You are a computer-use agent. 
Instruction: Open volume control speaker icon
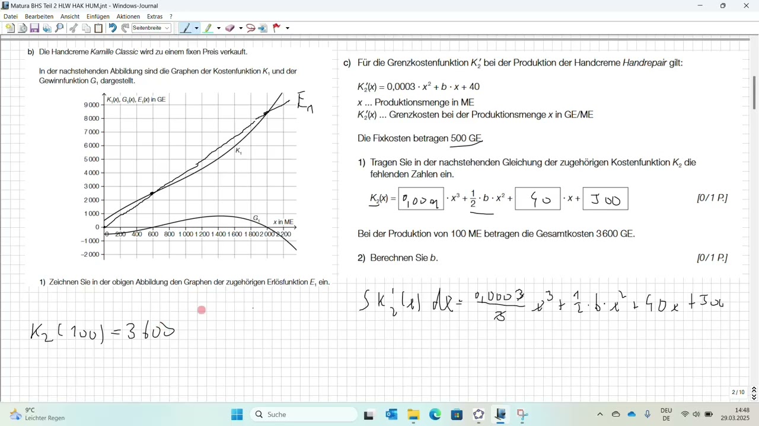coord(696,414)
